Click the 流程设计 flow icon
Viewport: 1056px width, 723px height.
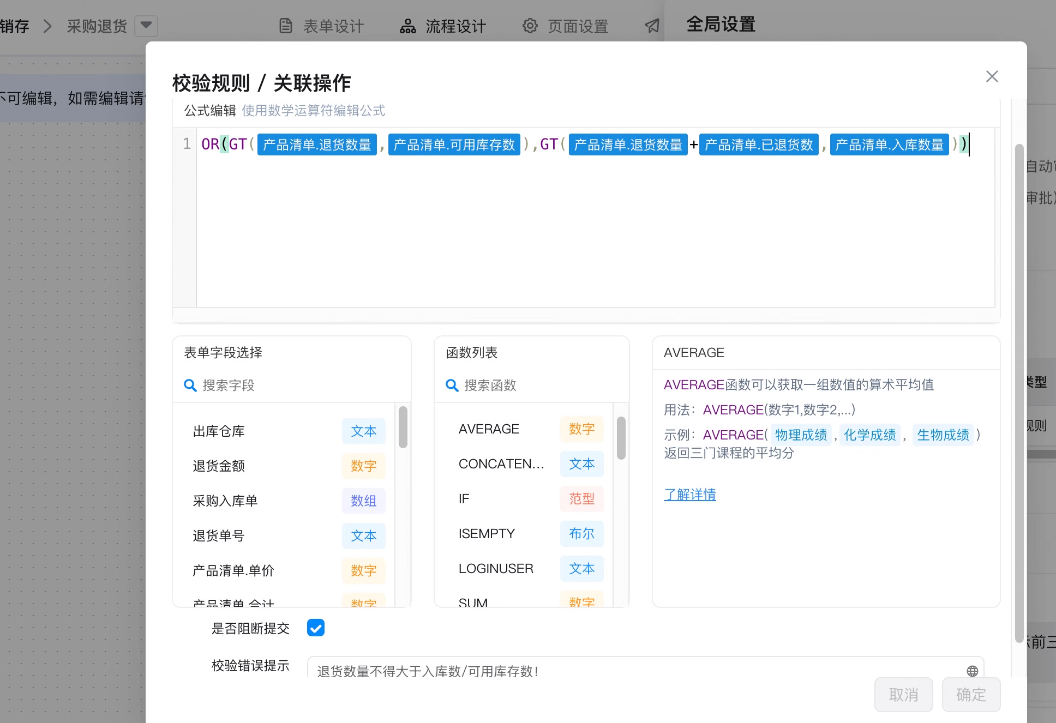407,26
